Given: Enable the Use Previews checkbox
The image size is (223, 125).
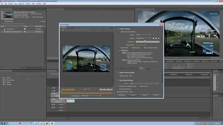Looking at the screenshot, I should click(138, 86).
